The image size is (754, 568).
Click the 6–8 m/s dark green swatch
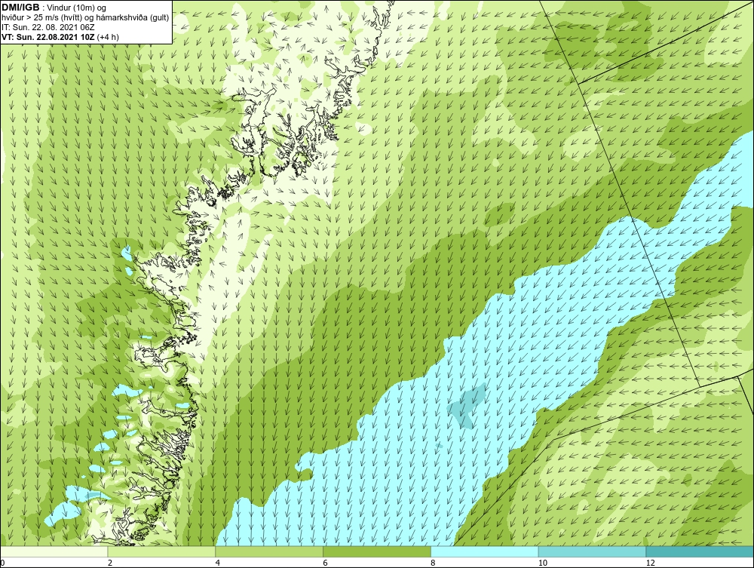tap(377, 551)
